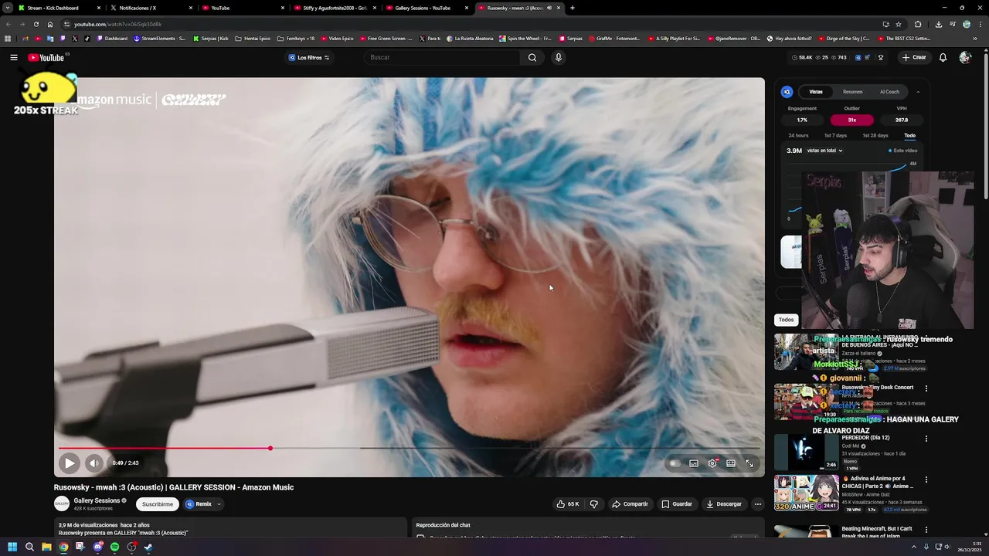This screenshot has width=989, height=556.
Task: Download video with Descargar button
Action: coord(724,504)
